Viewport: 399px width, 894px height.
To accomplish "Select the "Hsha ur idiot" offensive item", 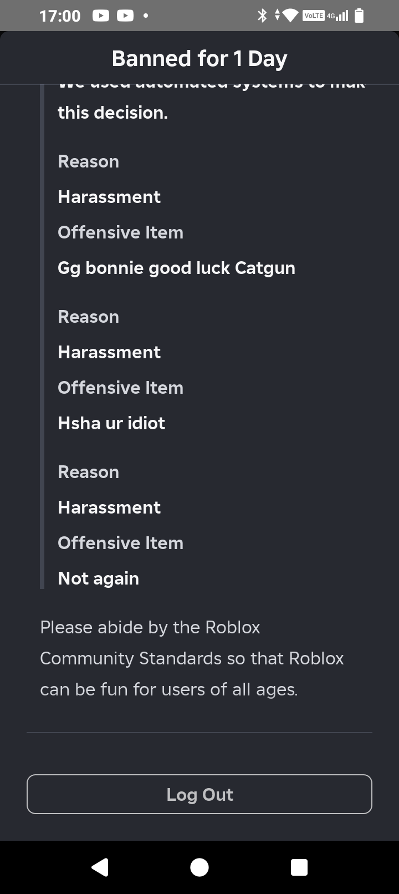I will (x=111, y=423).
